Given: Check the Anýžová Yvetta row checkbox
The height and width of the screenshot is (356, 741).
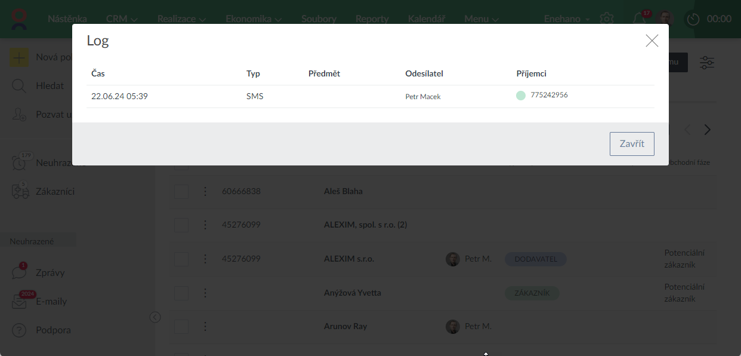Looking at the screenshot, I should coord(181,293).
